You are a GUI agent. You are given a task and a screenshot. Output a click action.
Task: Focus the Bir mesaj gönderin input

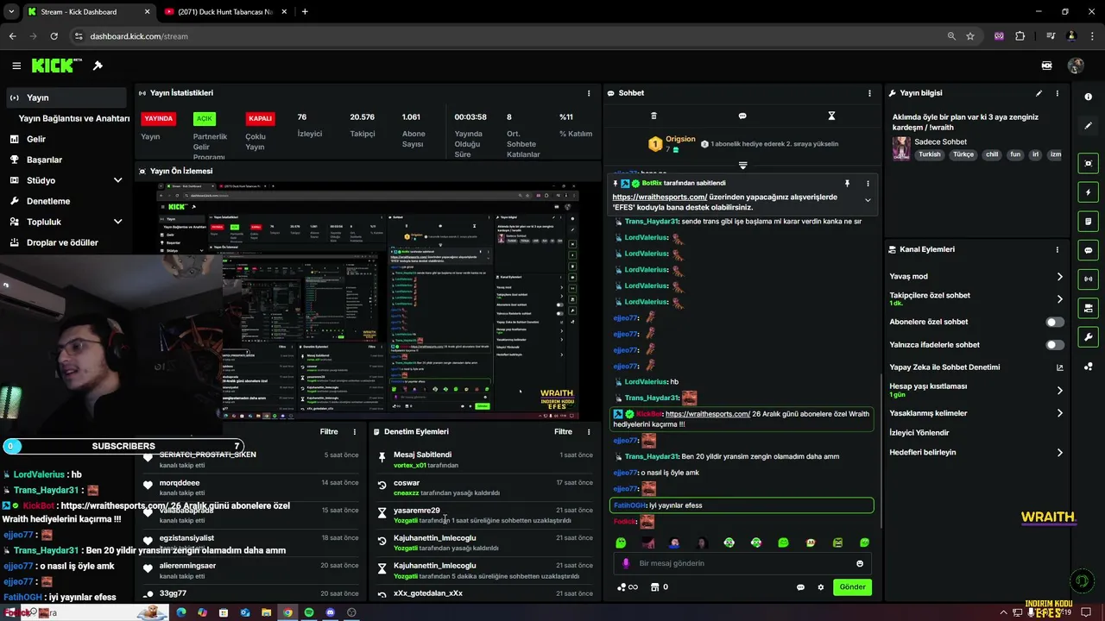(x=742, y=563)
